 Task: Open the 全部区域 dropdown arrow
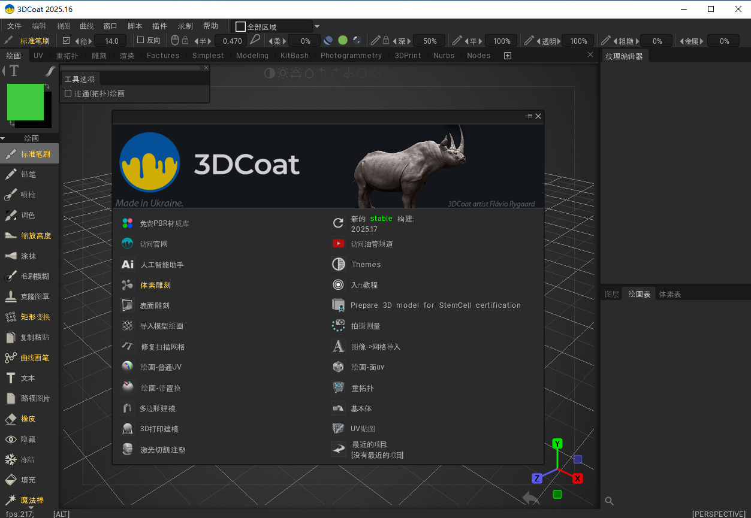[x=317, y=26]
